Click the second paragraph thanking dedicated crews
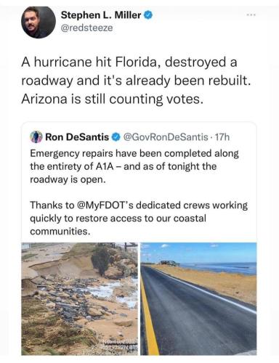 tap(139, 219)
